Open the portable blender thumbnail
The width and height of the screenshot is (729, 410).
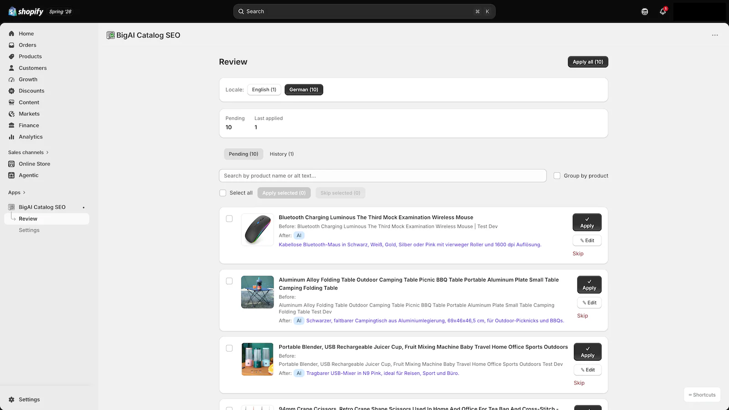[257, 359]
